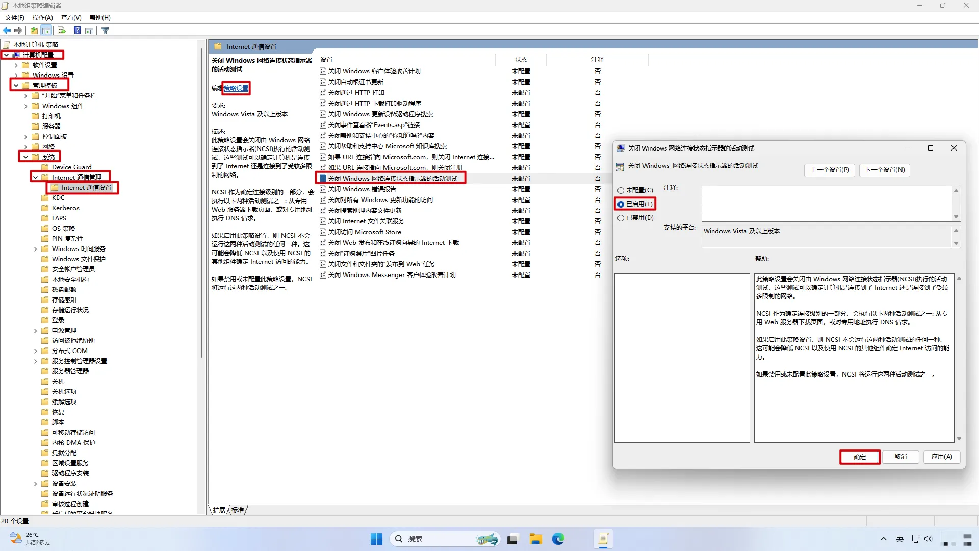Click the 关闭自动根证书更新 policy icon
Screen dimensions: 979x551
tap(323, 82)
